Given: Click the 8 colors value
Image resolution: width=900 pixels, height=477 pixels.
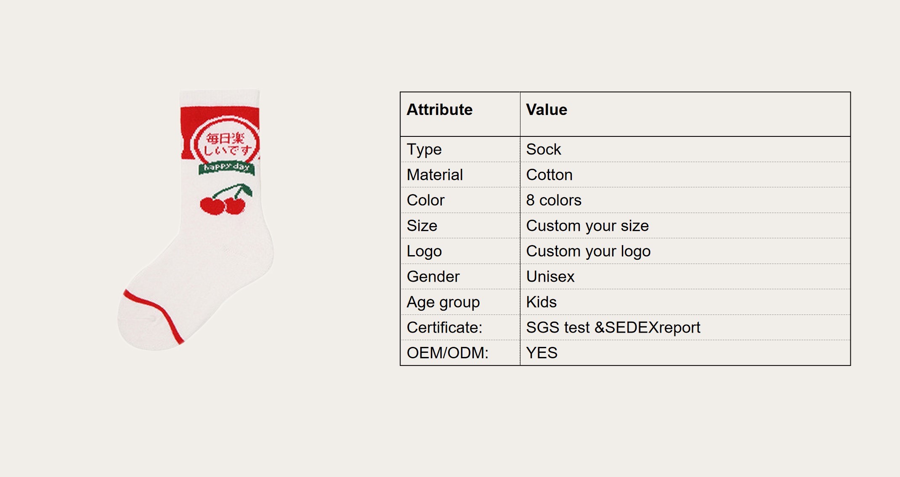Looking at the screenshot, I should coord(554,200).
